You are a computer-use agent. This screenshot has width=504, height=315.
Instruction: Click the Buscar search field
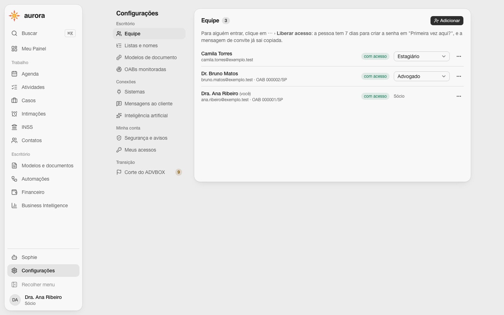43,33
